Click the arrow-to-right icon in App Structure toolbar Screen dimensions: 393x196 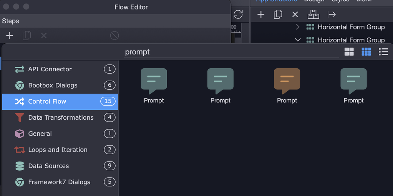tap(332, 15)
